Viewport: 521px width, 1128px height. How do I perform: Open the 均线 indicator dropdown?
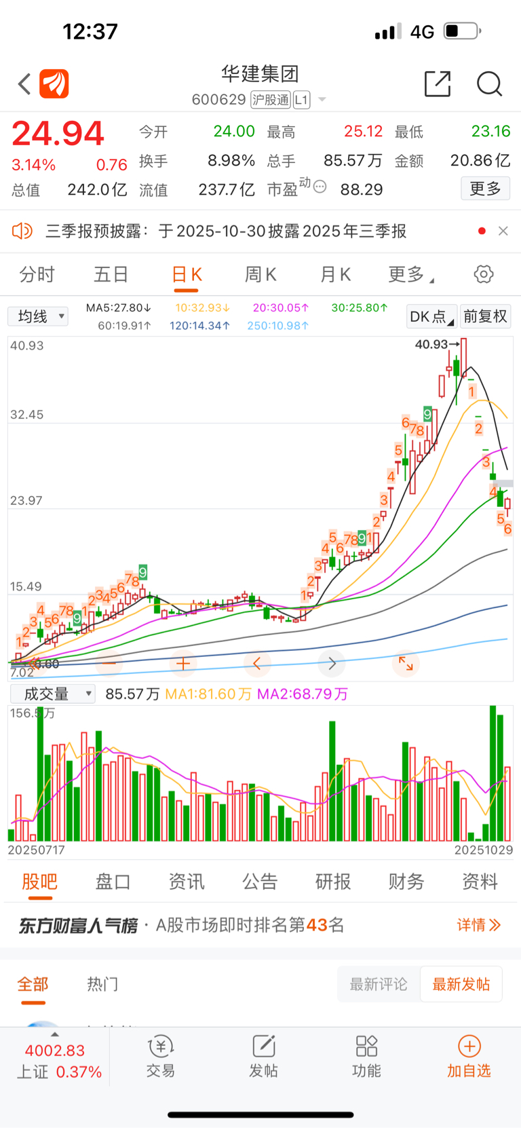tap(38, 316)
